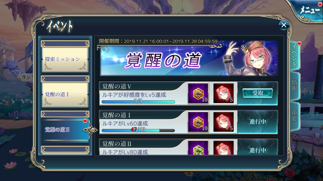Click the character portrait in 覚醒の道II row
Screen dimensions: 323x181
(x=224, y=148)
